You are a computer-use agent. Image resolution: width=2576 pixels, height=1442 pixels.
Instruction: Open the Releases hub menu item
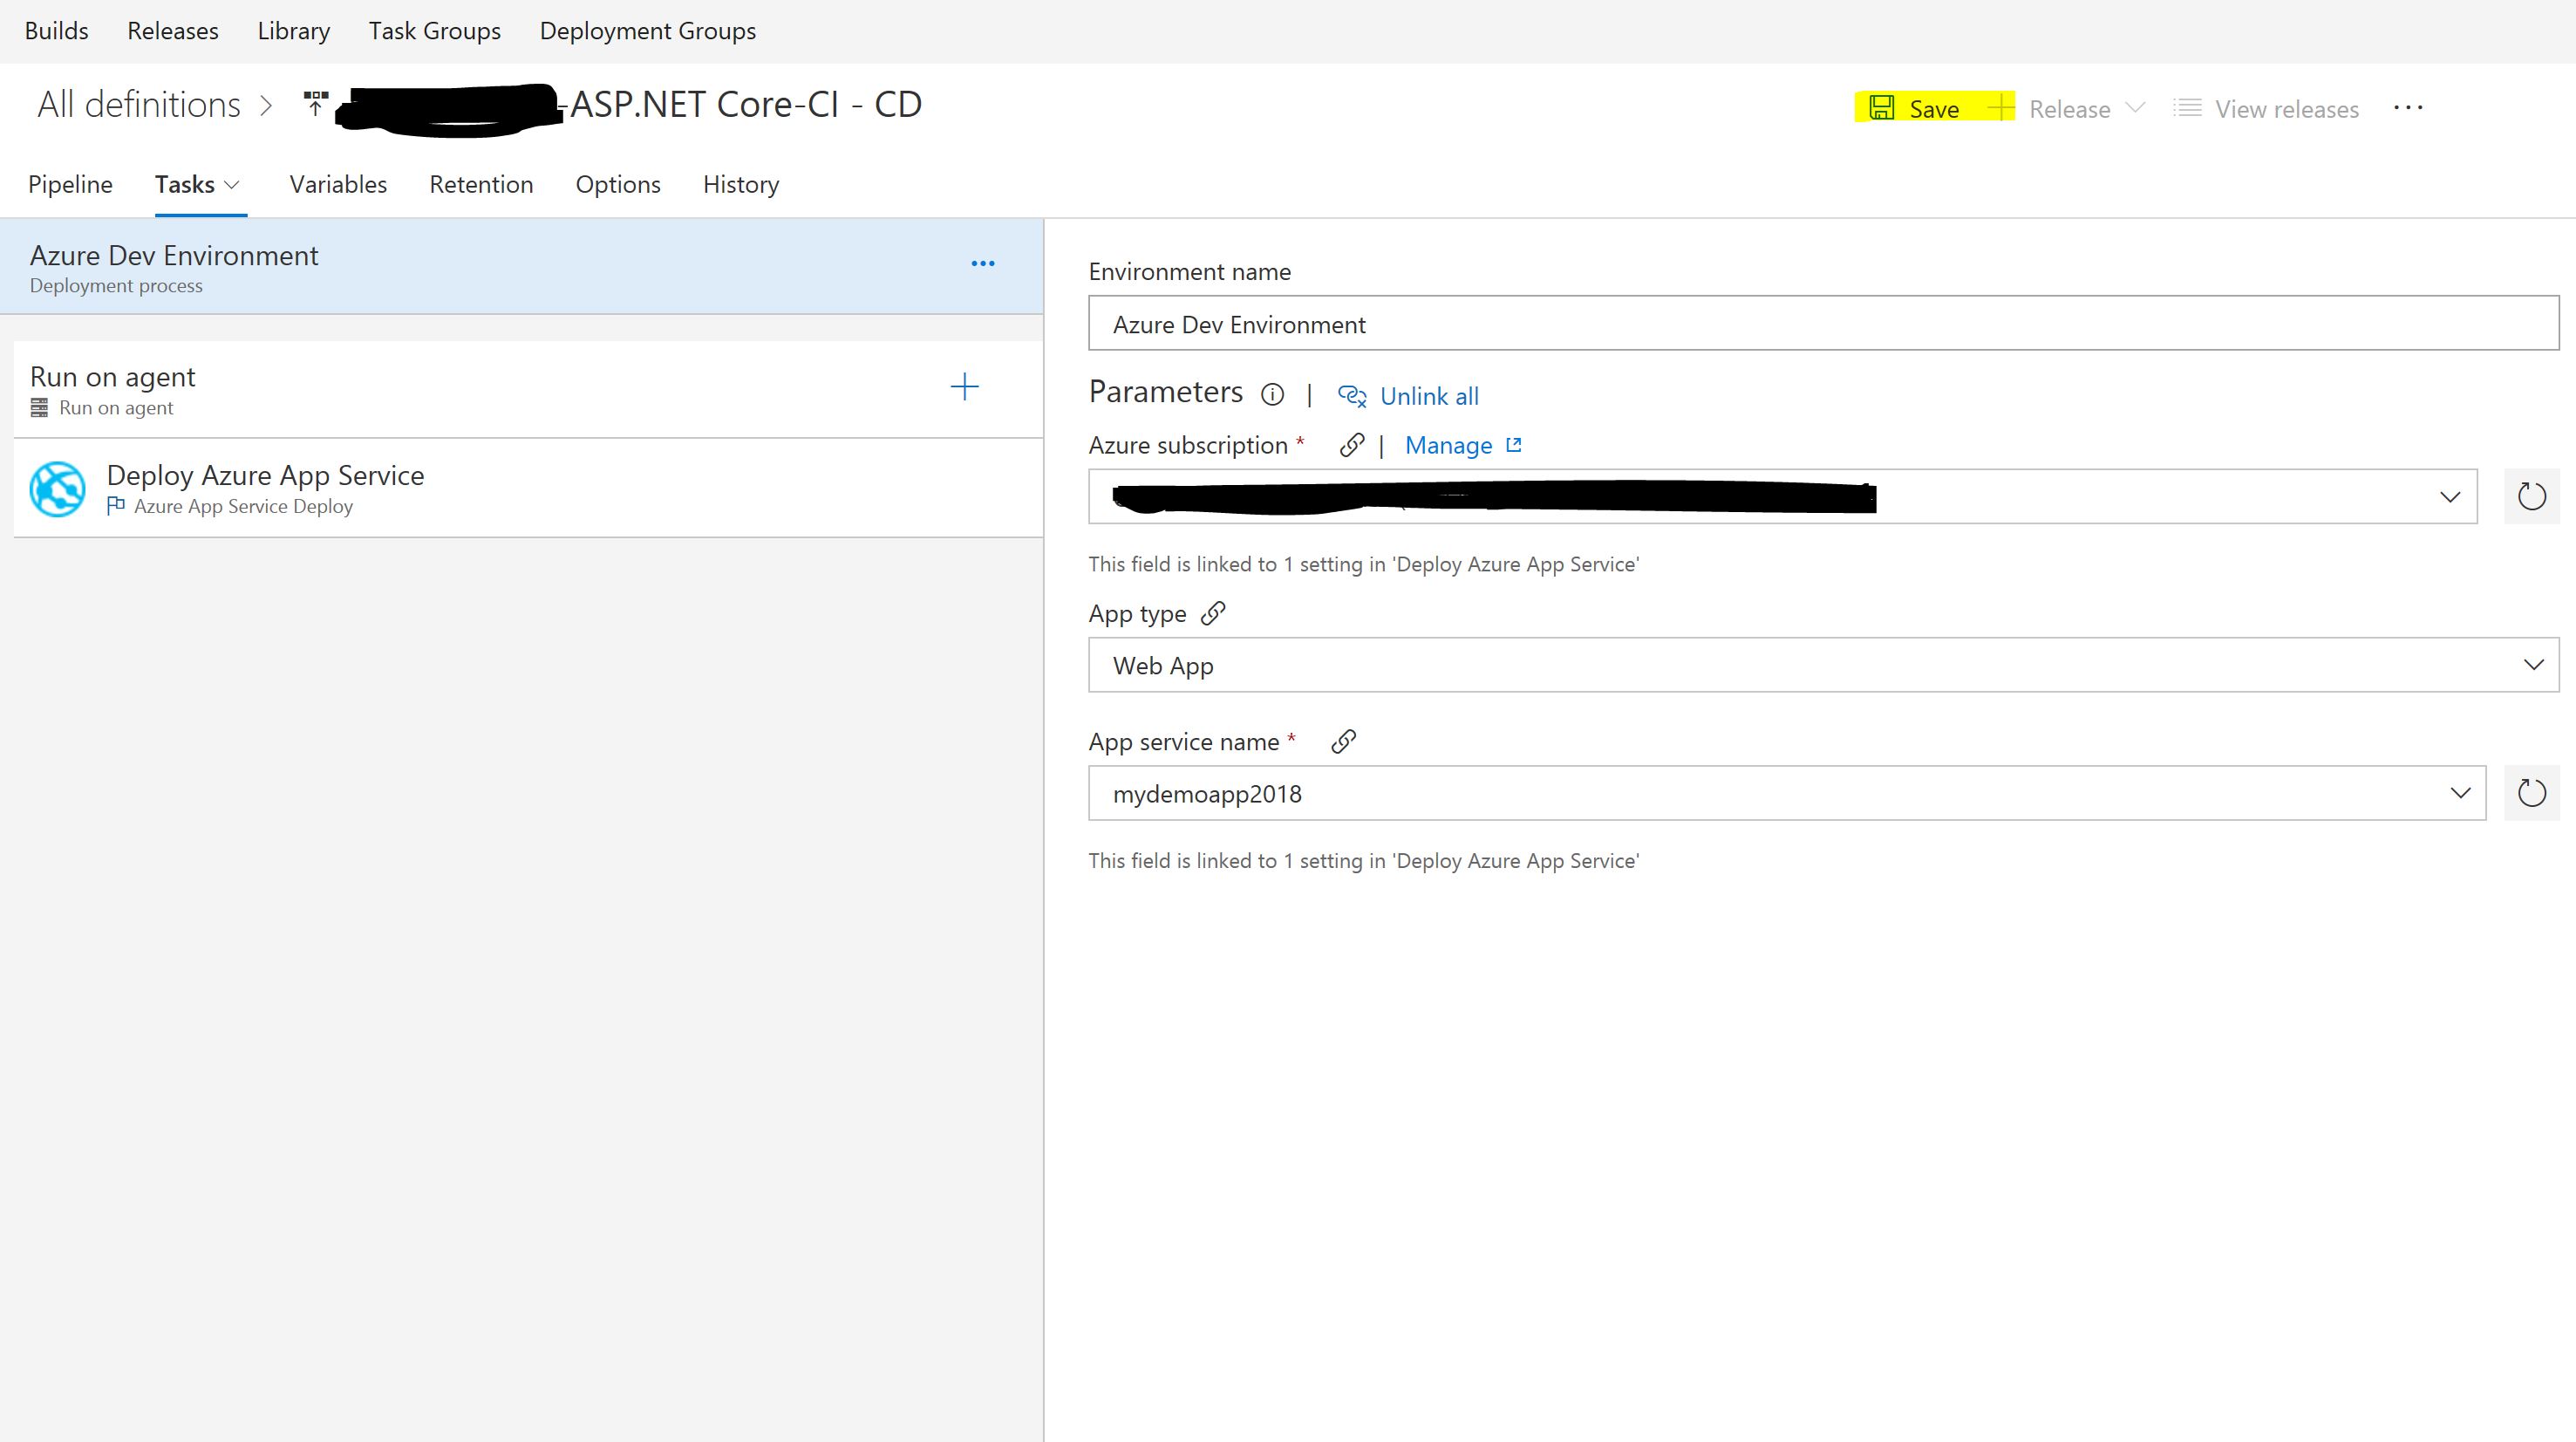[173, 31]
